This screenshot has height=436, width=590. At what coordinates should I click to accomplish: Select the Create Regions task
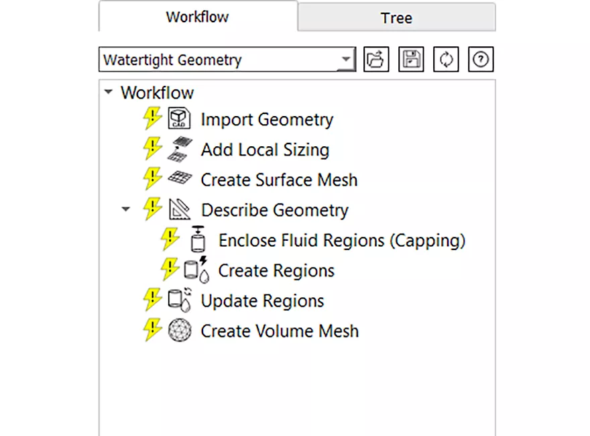pyautogui.click(x=276, y=270)
